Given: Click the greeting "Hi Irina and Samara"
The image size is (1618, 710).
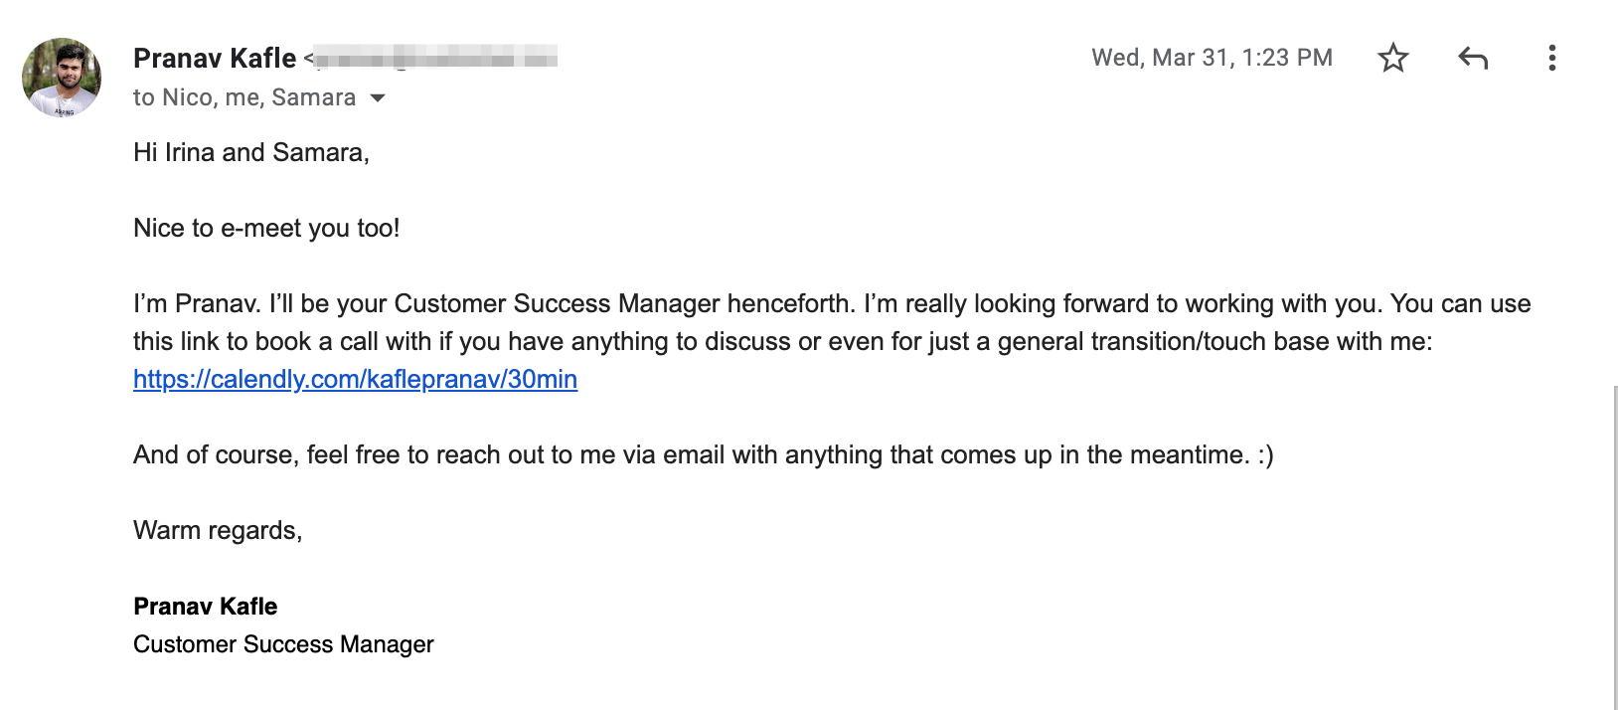Looking at the screenshot, I should click(250, 152).
